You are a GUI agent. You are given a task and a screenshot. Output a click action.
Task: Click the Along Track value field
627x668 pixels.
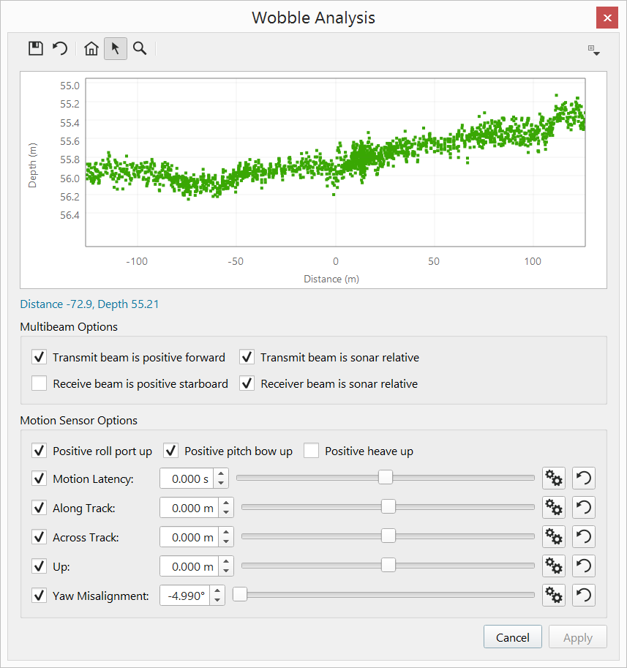[189, 508]
